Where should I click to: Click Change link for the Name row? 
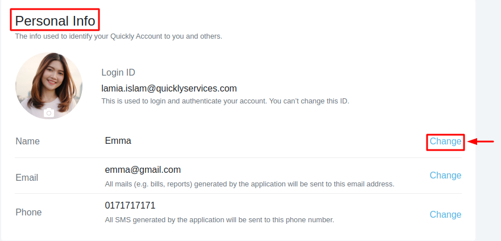445,142
